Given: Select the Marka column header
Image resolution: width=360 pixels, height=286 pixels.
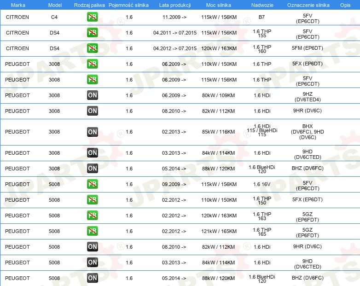Looking at the screenshot, I should pos(18,5).
